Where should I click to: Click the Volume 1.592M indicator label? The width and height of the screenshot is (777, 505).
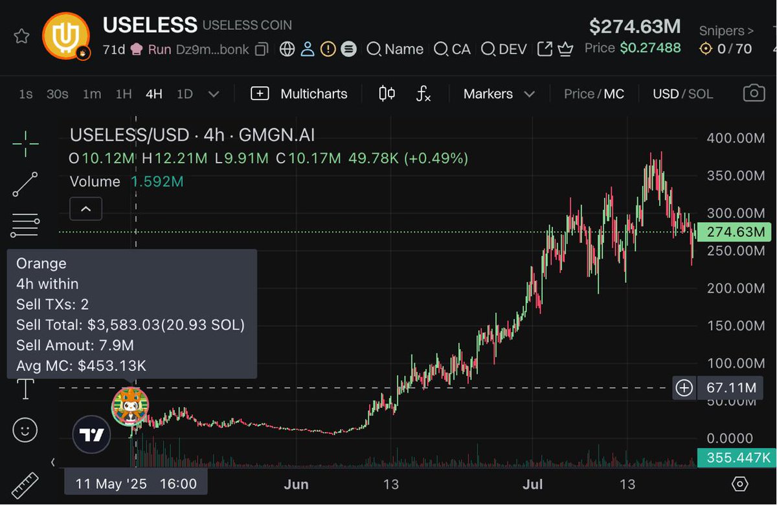click(126, 182)
